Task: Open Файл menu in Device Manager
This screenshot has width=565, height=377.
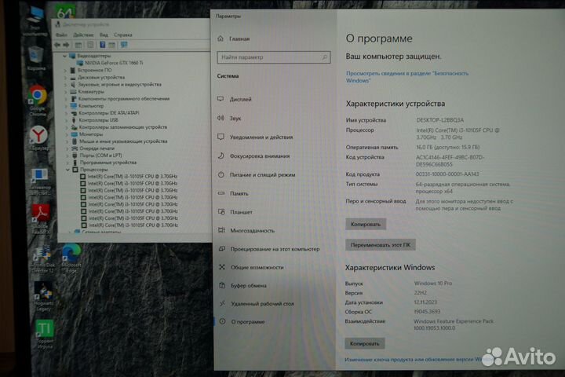Action: (x=61, y=35)
